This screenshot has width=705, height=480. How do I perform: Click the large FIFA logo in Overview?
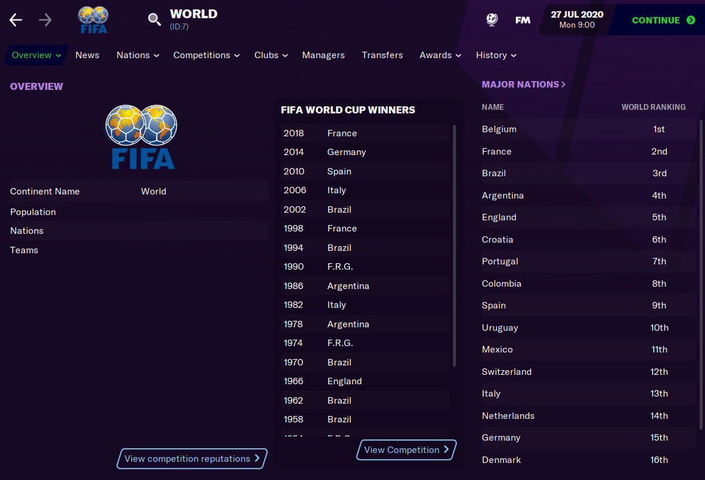point(141,137)
